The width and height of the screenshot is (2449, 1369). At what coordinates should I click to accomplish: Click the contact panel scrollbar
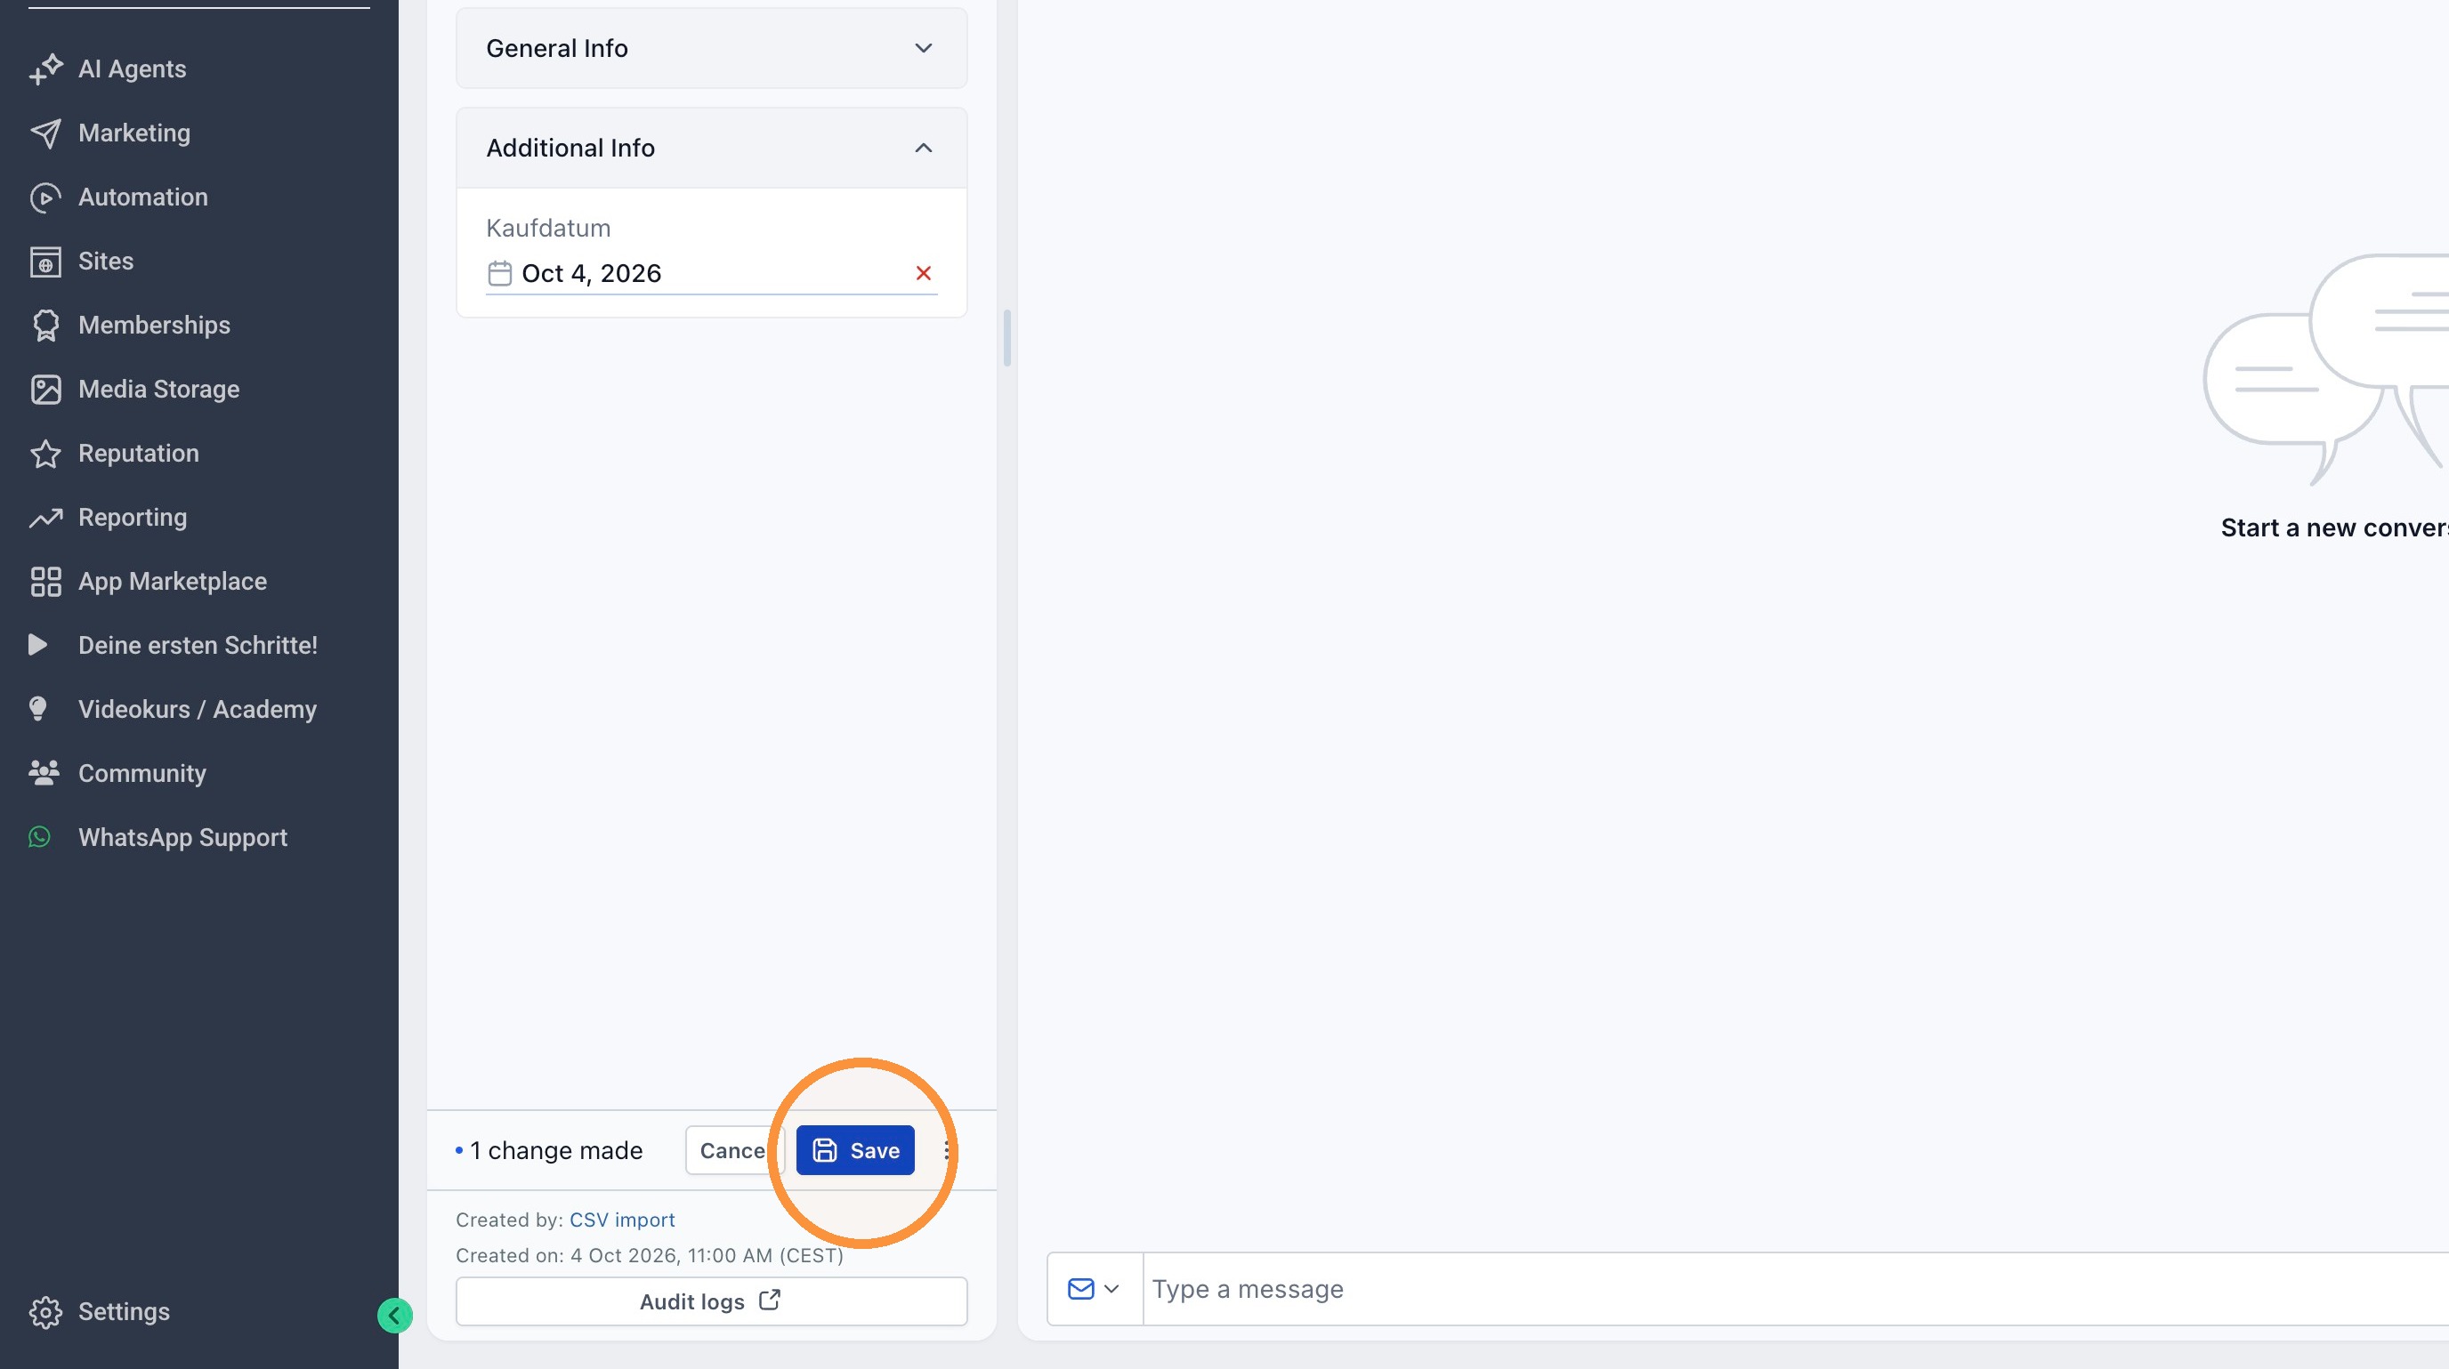point(1006,338)
